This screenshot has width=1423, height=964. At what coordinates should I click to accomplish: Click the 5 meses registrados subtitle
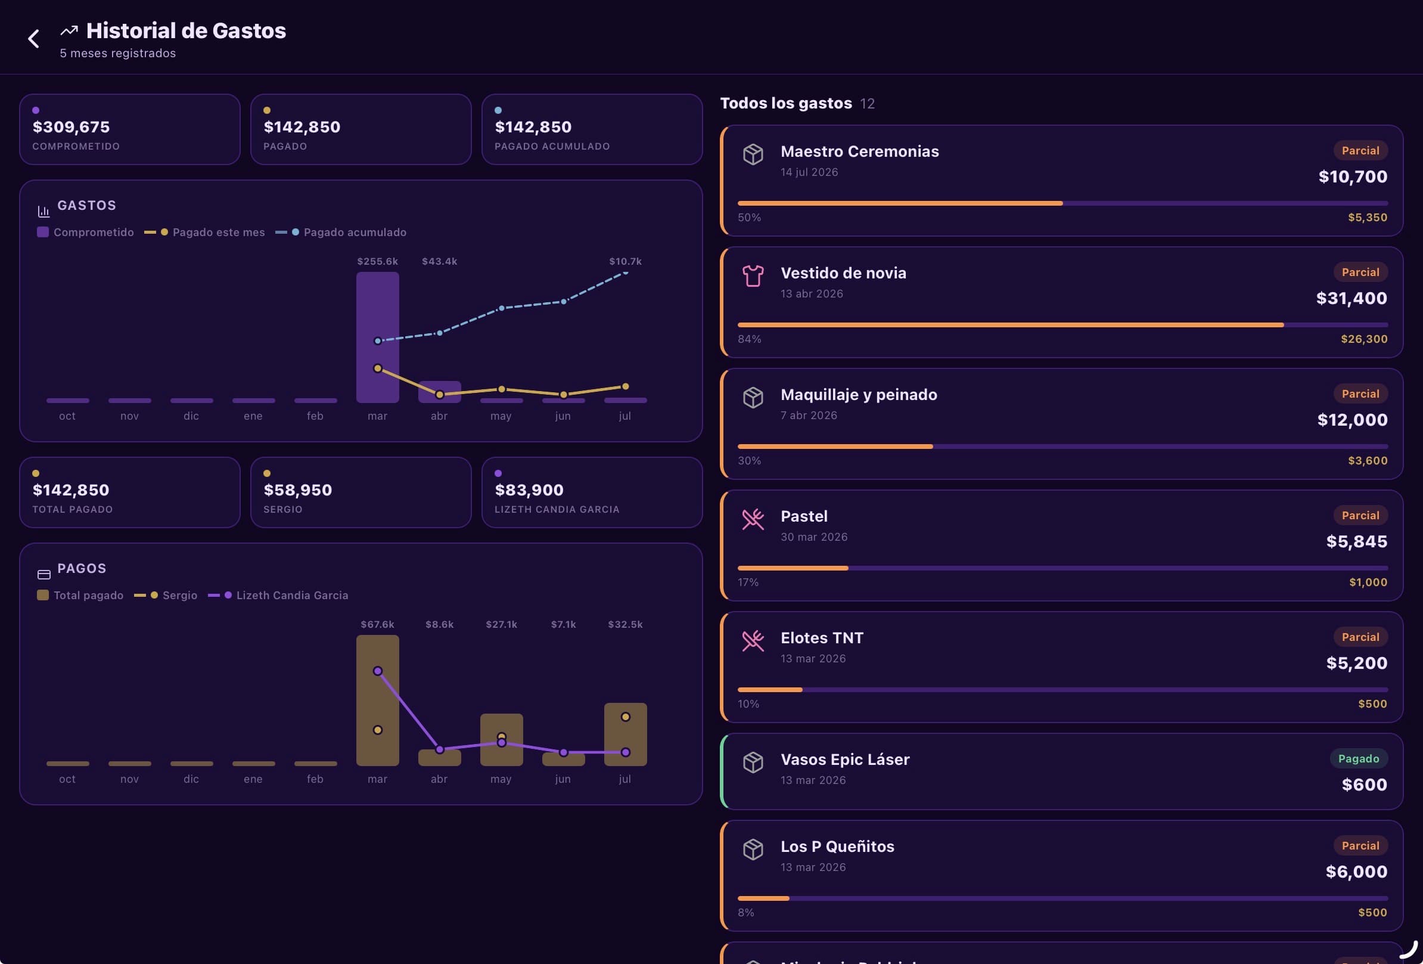[117, 53]
